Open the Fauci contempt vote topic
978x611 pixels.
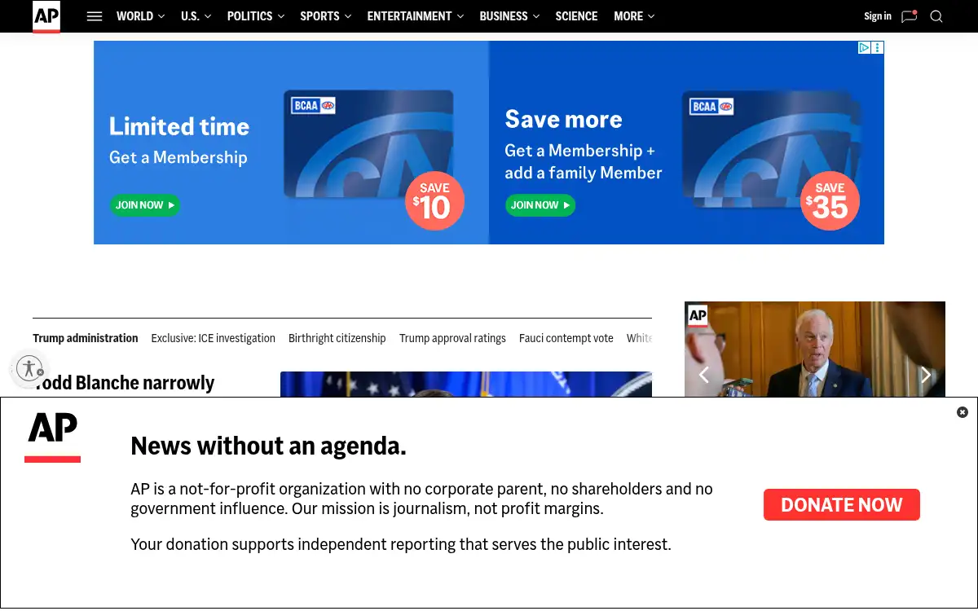566,338
